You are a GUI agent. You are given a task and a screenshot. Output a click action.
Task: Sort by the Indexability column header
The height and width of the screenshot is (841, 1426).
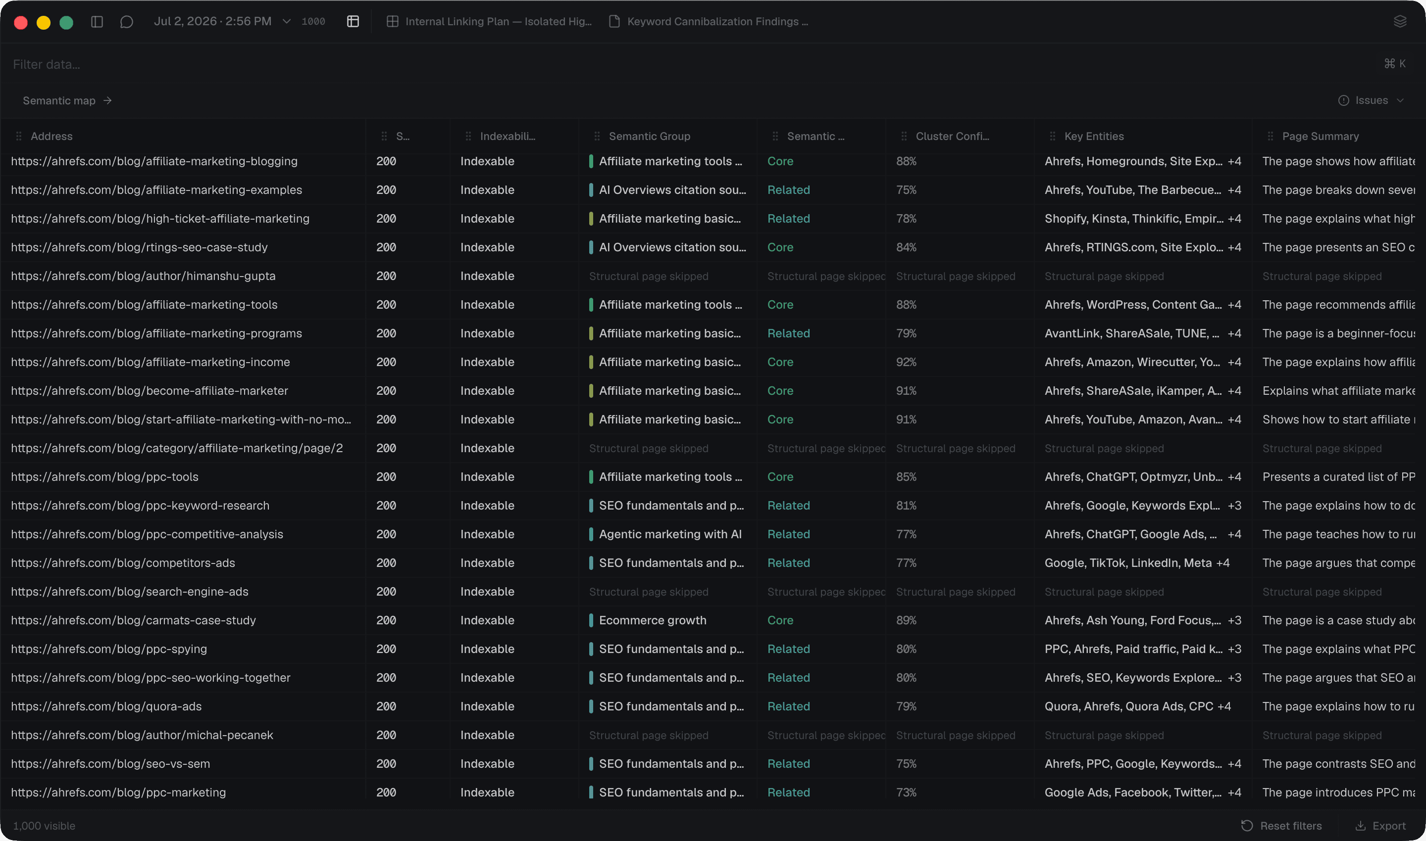[x=508, y=136]
